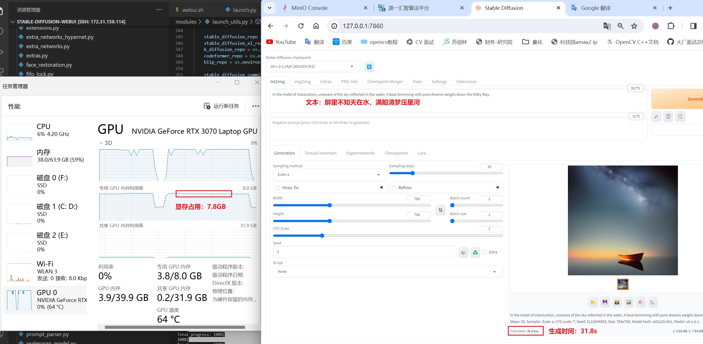Close the Google 翻译 browser tab
Viewport: 703px width, 344px height.
tap(655, 8)
